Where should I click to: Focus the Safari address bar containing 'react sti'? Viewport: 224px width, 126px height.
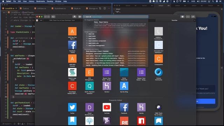(115, 17)
